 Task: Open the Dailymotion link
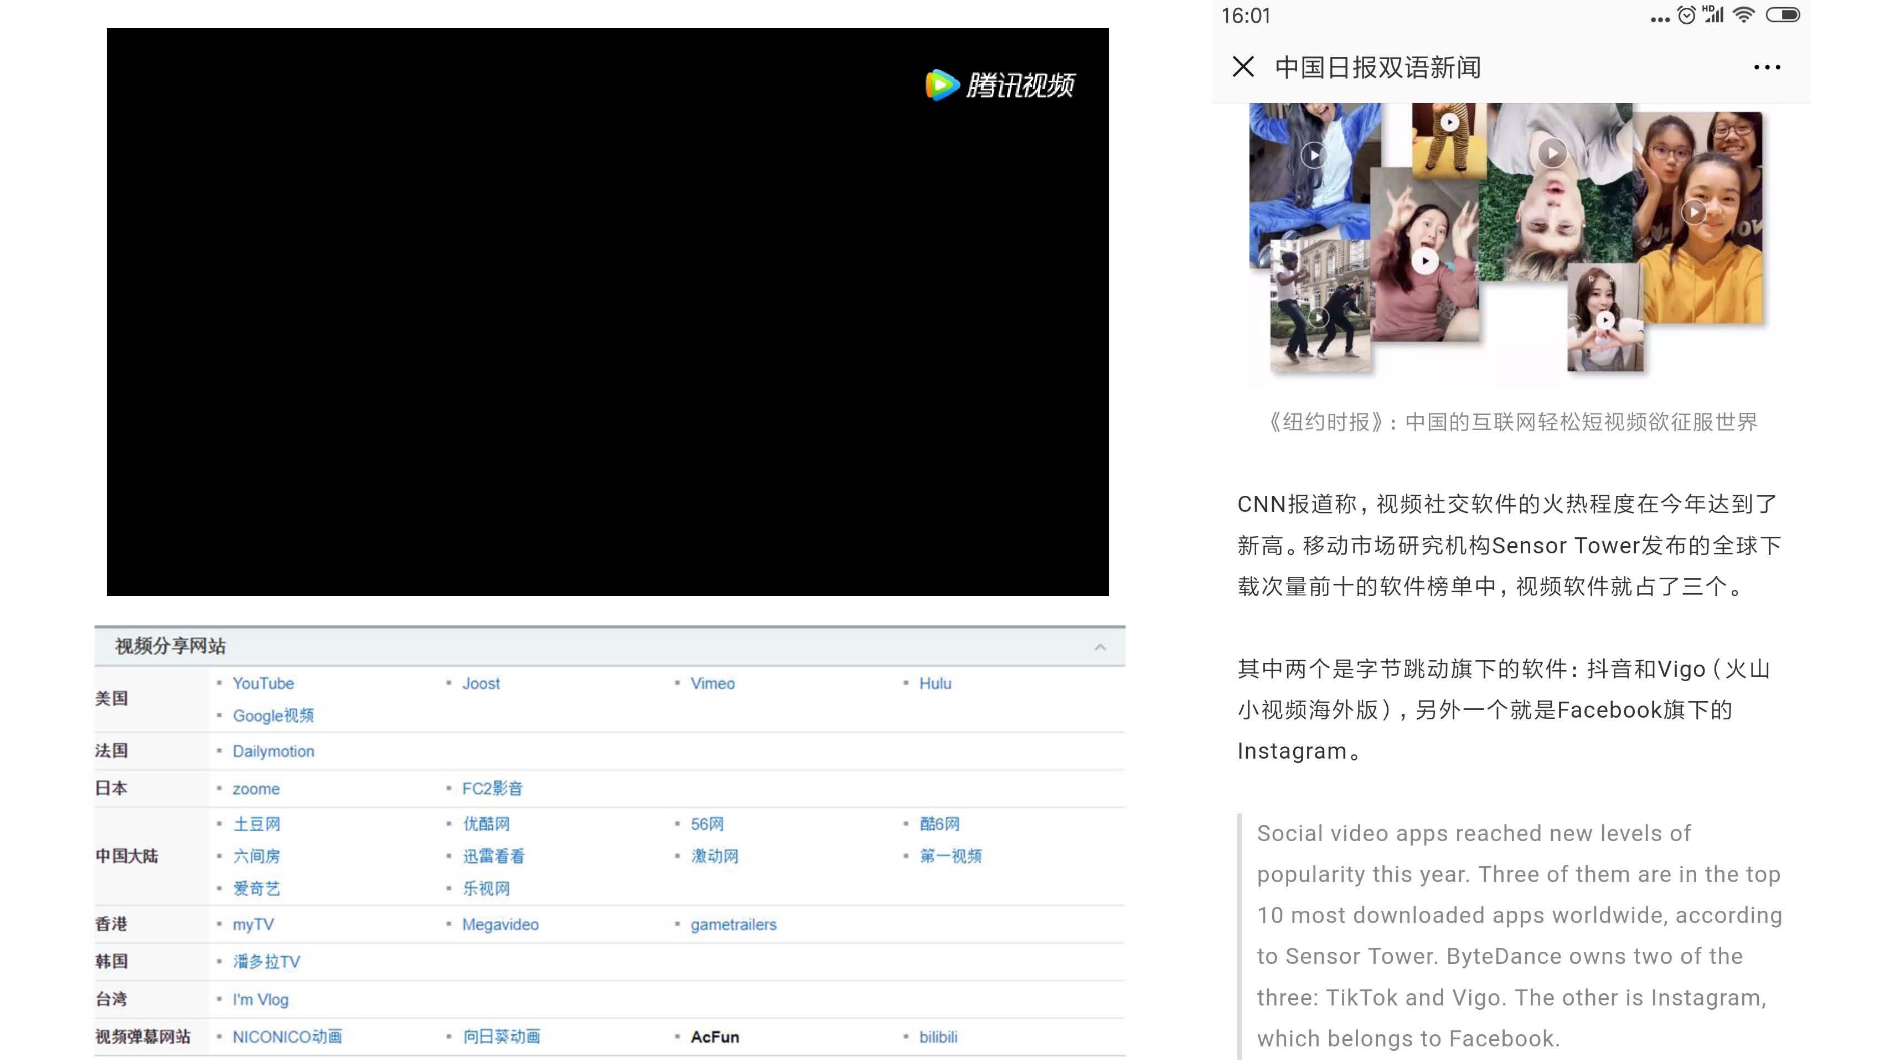(x=273, y=751)
